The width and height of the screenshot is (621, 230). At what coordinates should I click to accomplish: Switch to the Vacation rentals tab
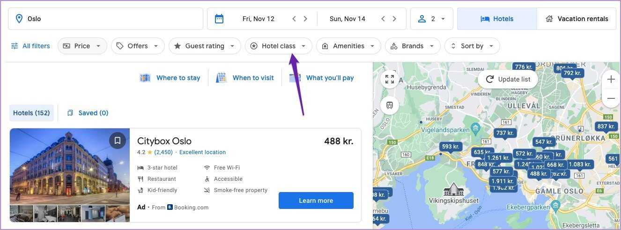[577, 19]
